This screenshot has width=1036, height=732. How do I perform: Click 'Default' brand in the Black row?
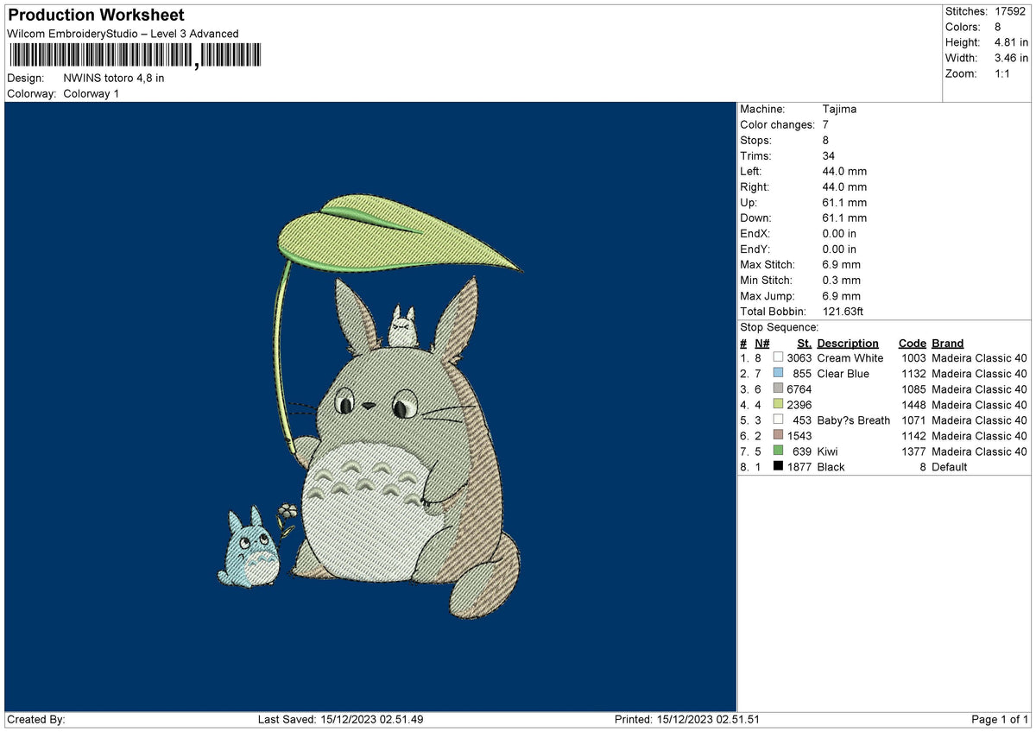pyautogui.click(x=950, y=466)
